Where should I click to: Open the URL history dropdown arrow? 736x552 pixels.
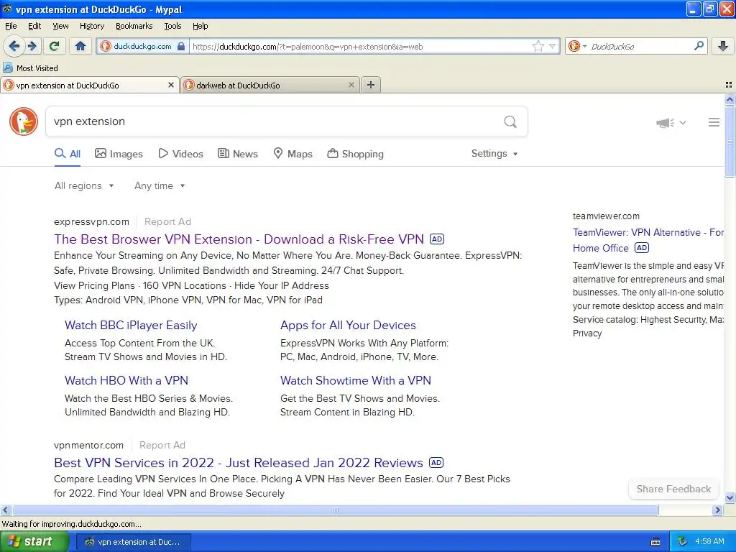coord(553,46)
